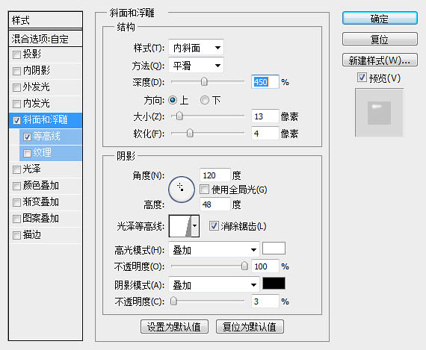Toggle the 预览(V) (Preview) checkbox

coord(362,78)
